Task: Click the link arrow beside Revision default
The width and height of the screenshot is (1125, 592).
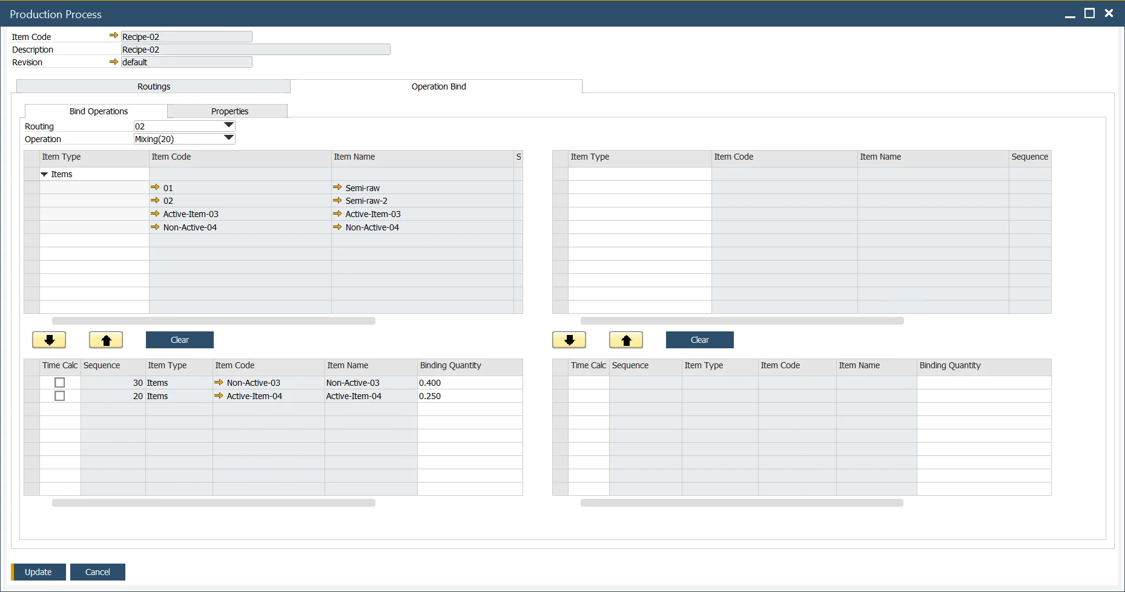Action: [113, 62]
